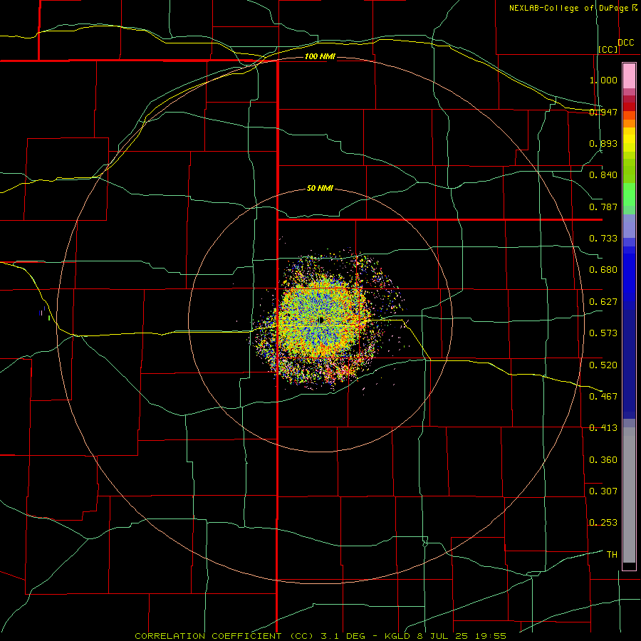Click the 0.573 scale value

point(603,333)
